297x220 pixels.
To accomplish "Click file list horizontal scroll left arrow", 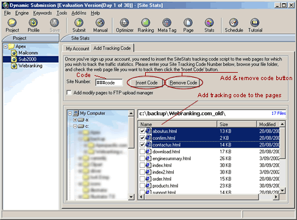I will point(141,197).
